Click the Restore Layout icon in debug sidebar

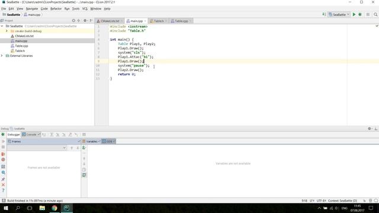(x=3, y=167)
